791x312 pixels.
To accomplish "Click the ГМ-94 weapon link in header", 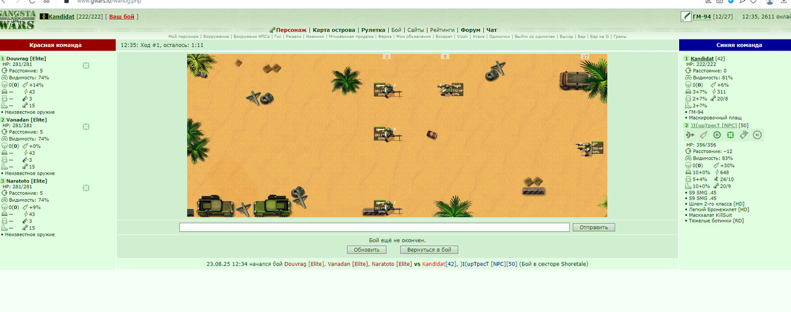I will coord(702,17).
